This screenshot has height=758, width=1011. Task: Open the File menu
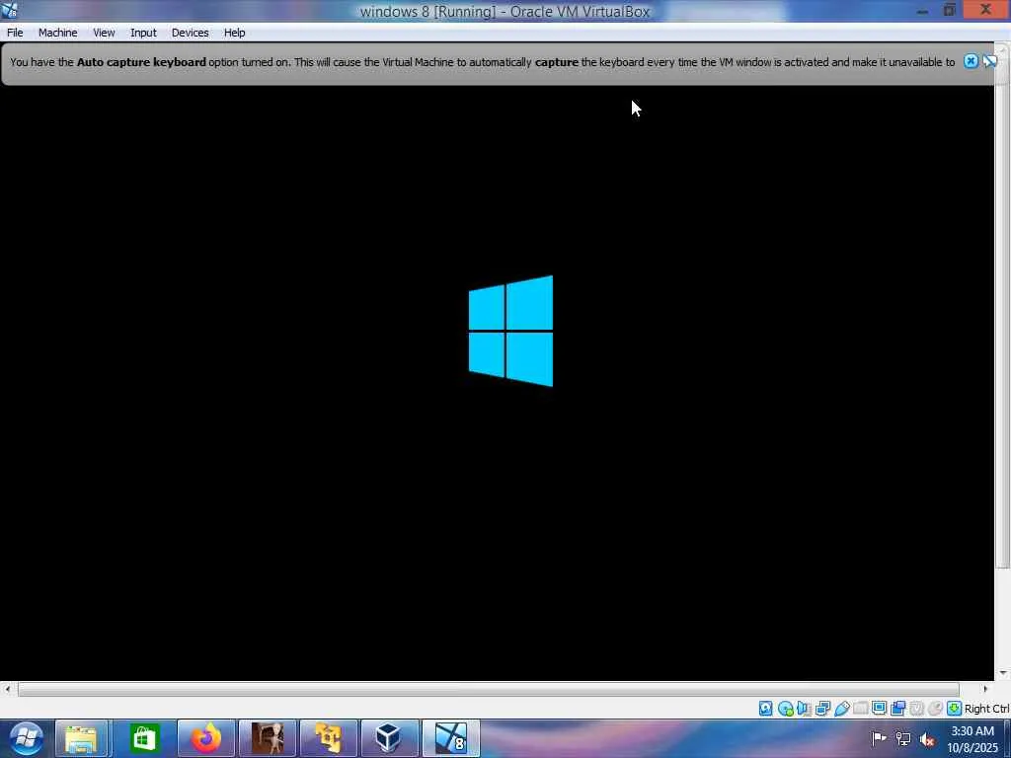pyautogui.click(x=15, y=33)
